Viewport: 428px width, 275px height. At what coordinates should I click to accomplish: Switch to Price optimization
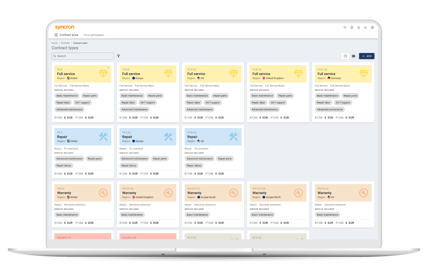click(94, 35)
